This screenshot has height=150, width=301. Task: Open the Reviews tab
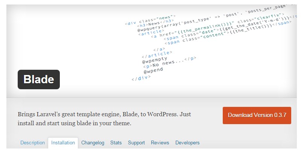[x=160, y=143]
